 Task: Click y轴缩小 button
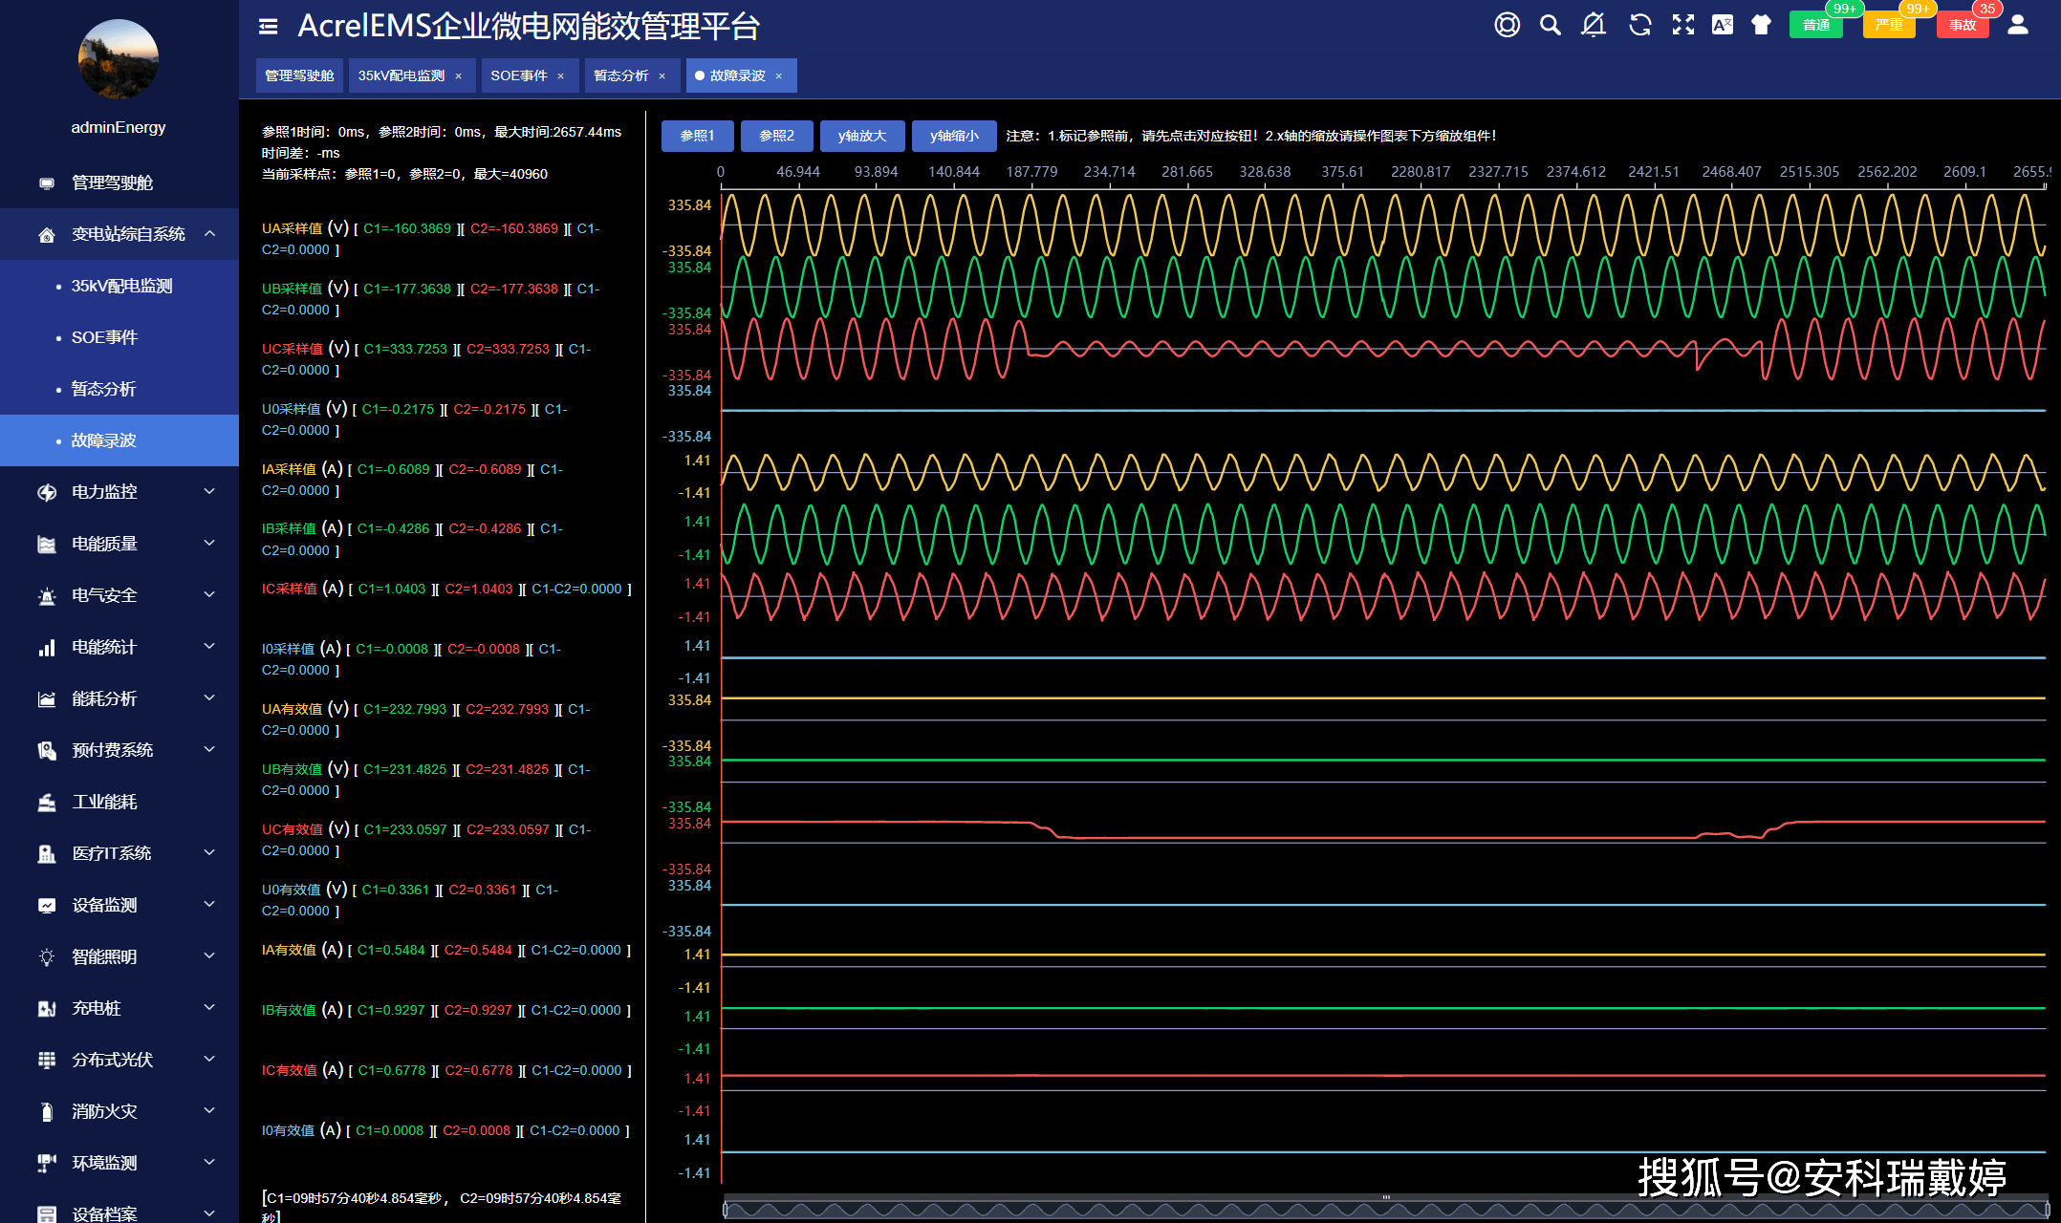point(954,136)
